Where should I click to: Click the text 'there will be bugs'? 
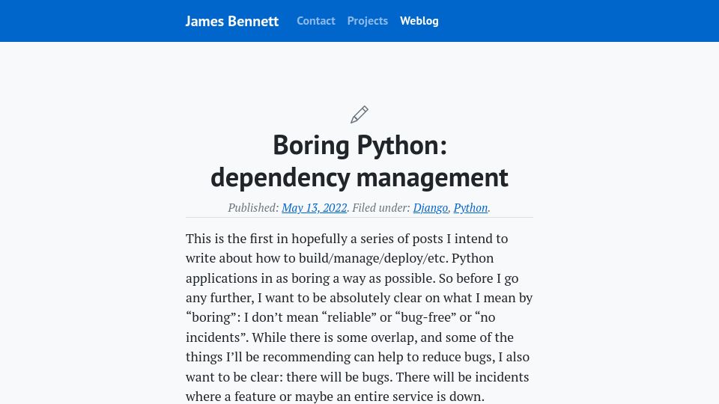[339, 377]
